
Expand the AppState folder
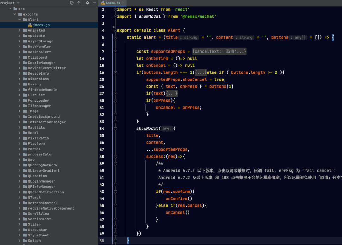point(19,36)
